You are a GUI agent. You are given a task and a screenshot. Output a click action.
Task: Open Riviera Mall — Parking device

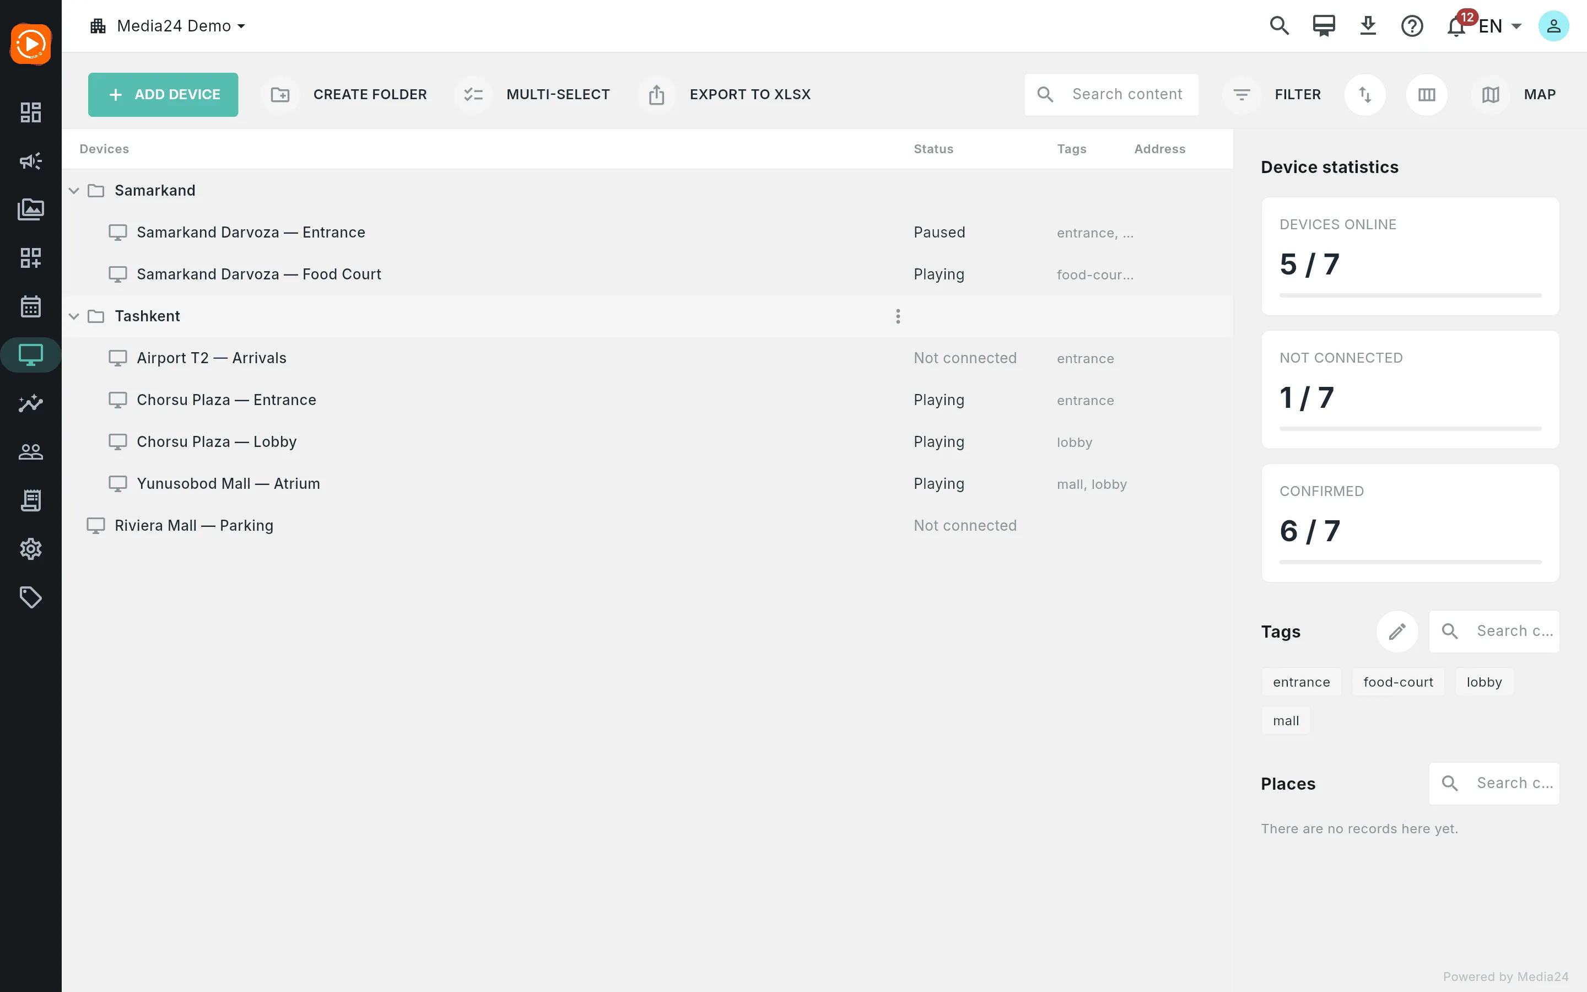[647, 526]
